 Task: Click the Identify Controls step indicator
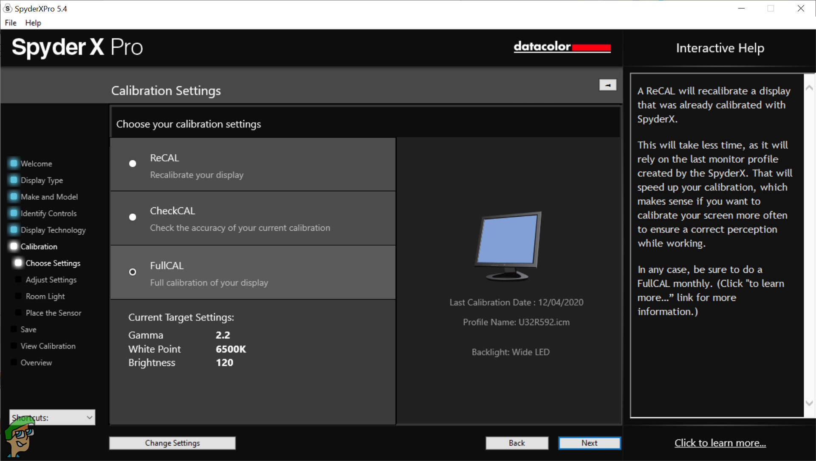14,213
